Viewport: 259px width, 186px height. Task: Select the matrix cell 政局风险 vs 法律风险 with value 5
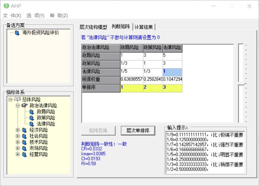point(172,56)
